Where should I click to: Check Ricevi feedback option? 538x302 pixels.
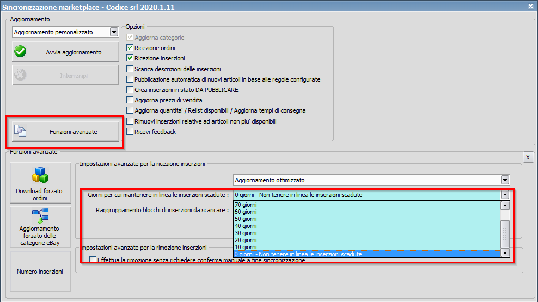pos(130,131)
